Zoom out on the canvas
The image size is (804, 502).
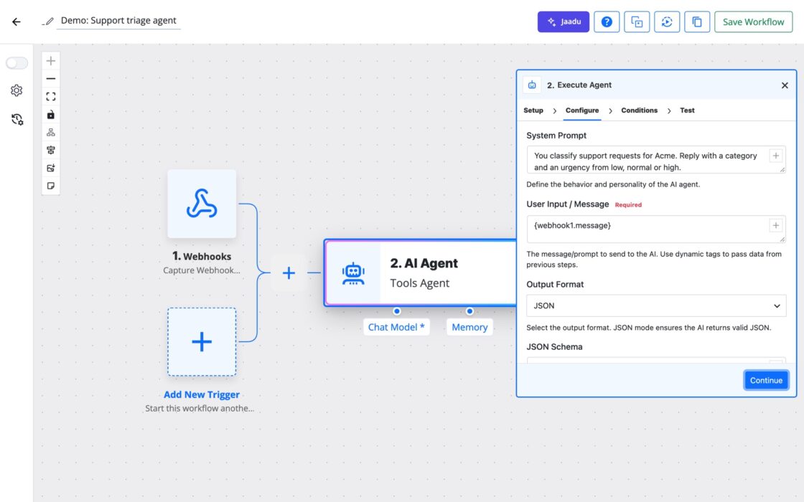[x=51, y=79]
